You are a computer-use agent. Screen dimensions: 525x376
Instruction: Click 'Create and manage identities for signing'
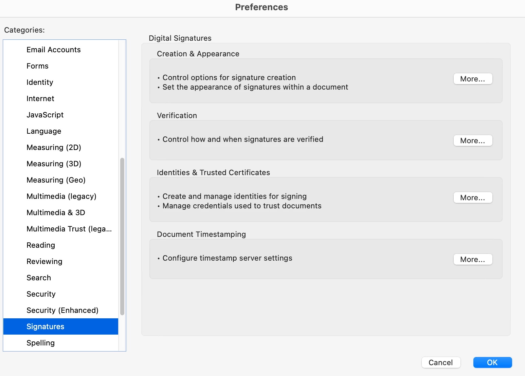(x=235, y=196)
